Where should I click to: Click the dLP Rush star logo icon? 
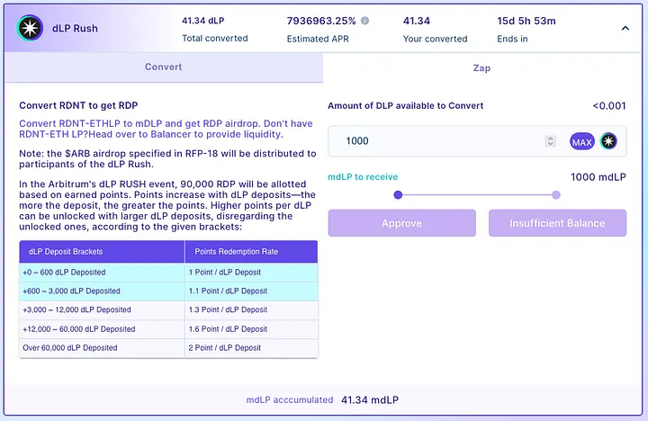(x=31, y=28)
